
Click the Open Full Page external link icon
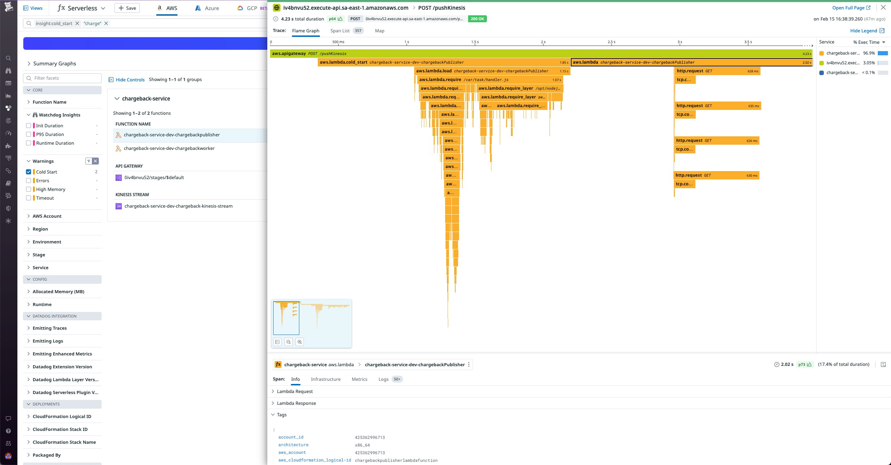point(868,8)
